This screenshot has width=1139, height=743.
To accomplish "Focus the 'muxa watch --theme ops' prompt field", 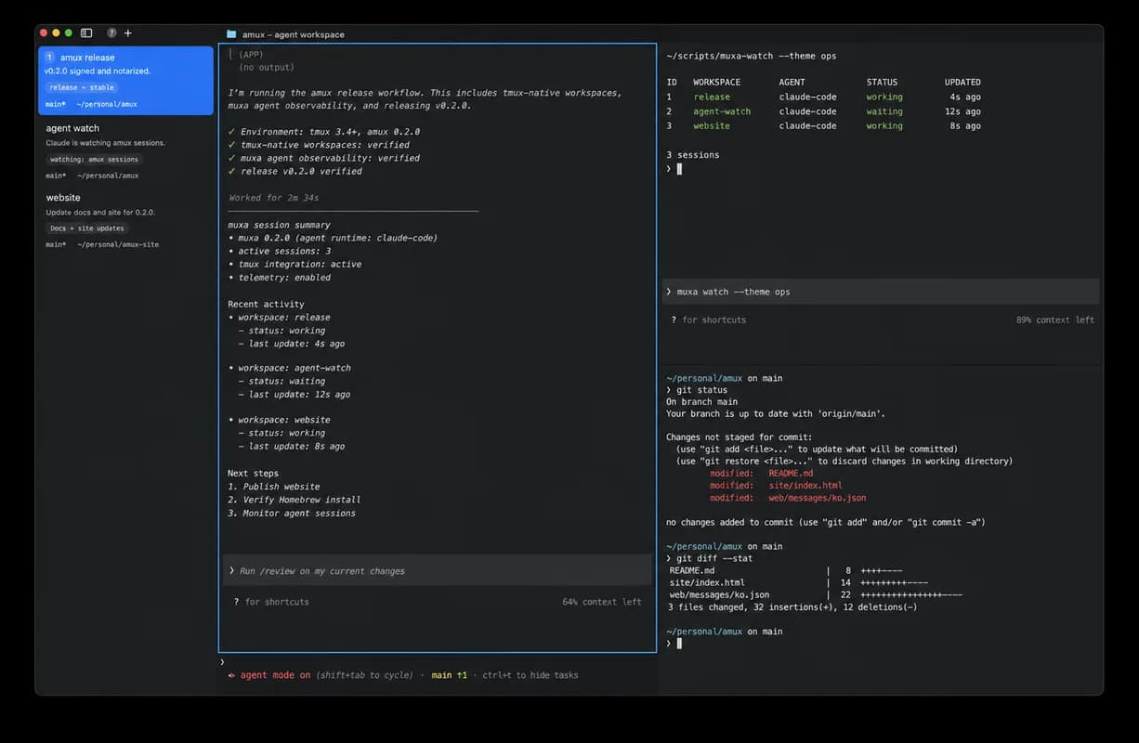I will coord(880,292).
